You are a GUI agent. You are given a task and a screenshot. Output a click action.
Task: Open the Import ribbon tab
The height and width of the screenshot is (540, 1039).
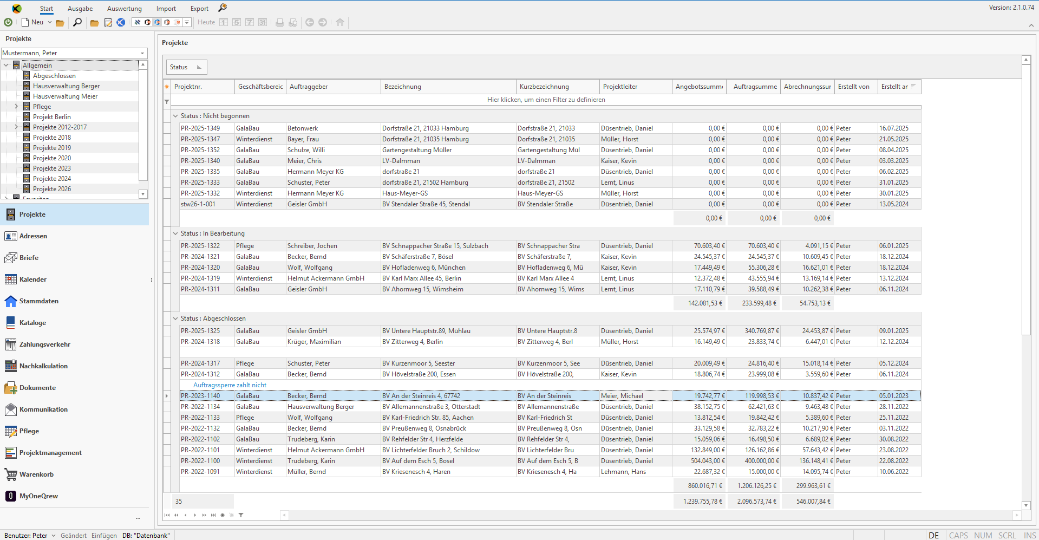[x=166, y=9]
